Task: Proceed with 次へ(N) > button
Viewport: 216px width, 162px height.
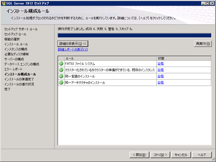Action: click(x=160, y=155)
